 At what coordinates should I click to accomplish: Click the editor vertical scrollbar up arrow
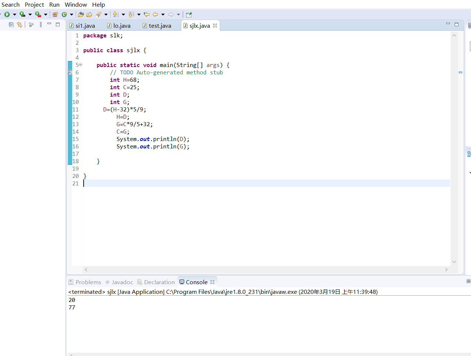454,36
